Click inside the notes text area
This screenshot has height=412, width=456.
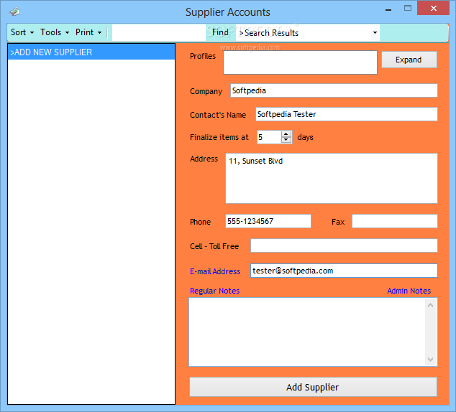tap(307, 332)
